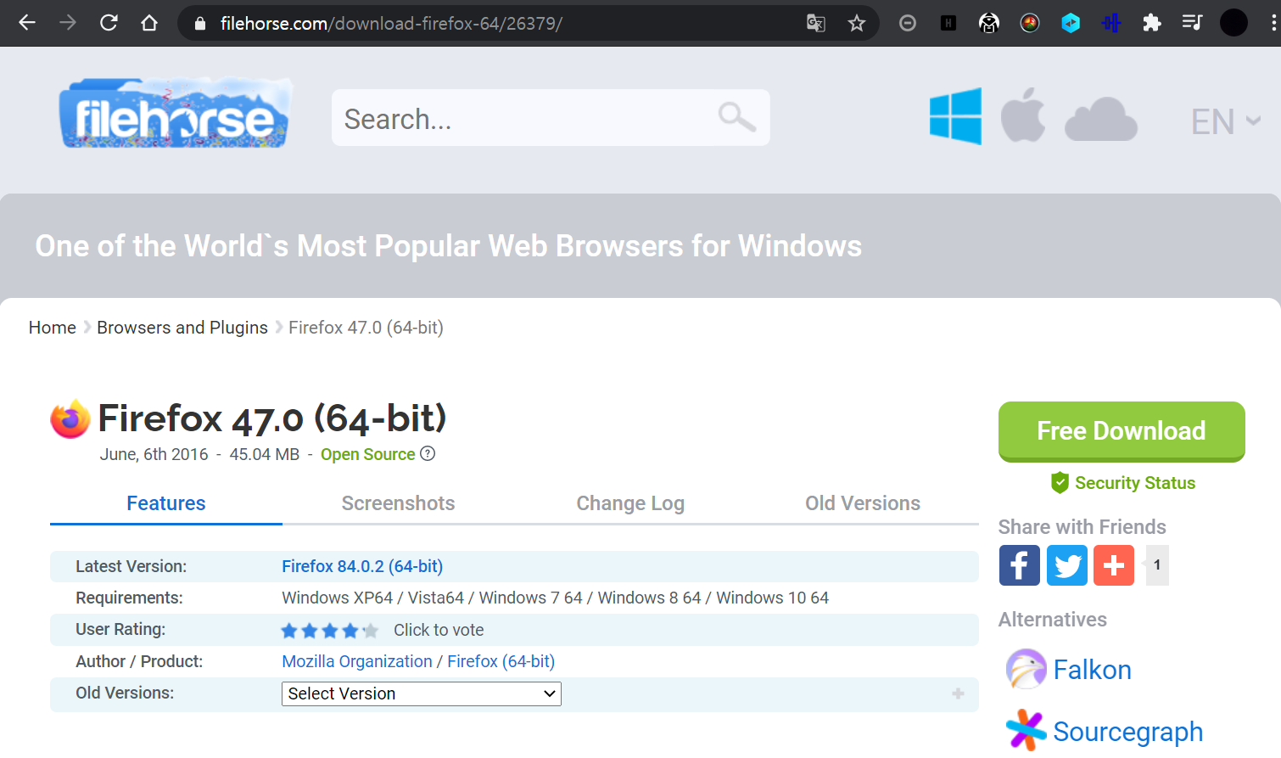Rate with the third star
The height and width of the screenshot is (758, 1281).
coord(330,631)
